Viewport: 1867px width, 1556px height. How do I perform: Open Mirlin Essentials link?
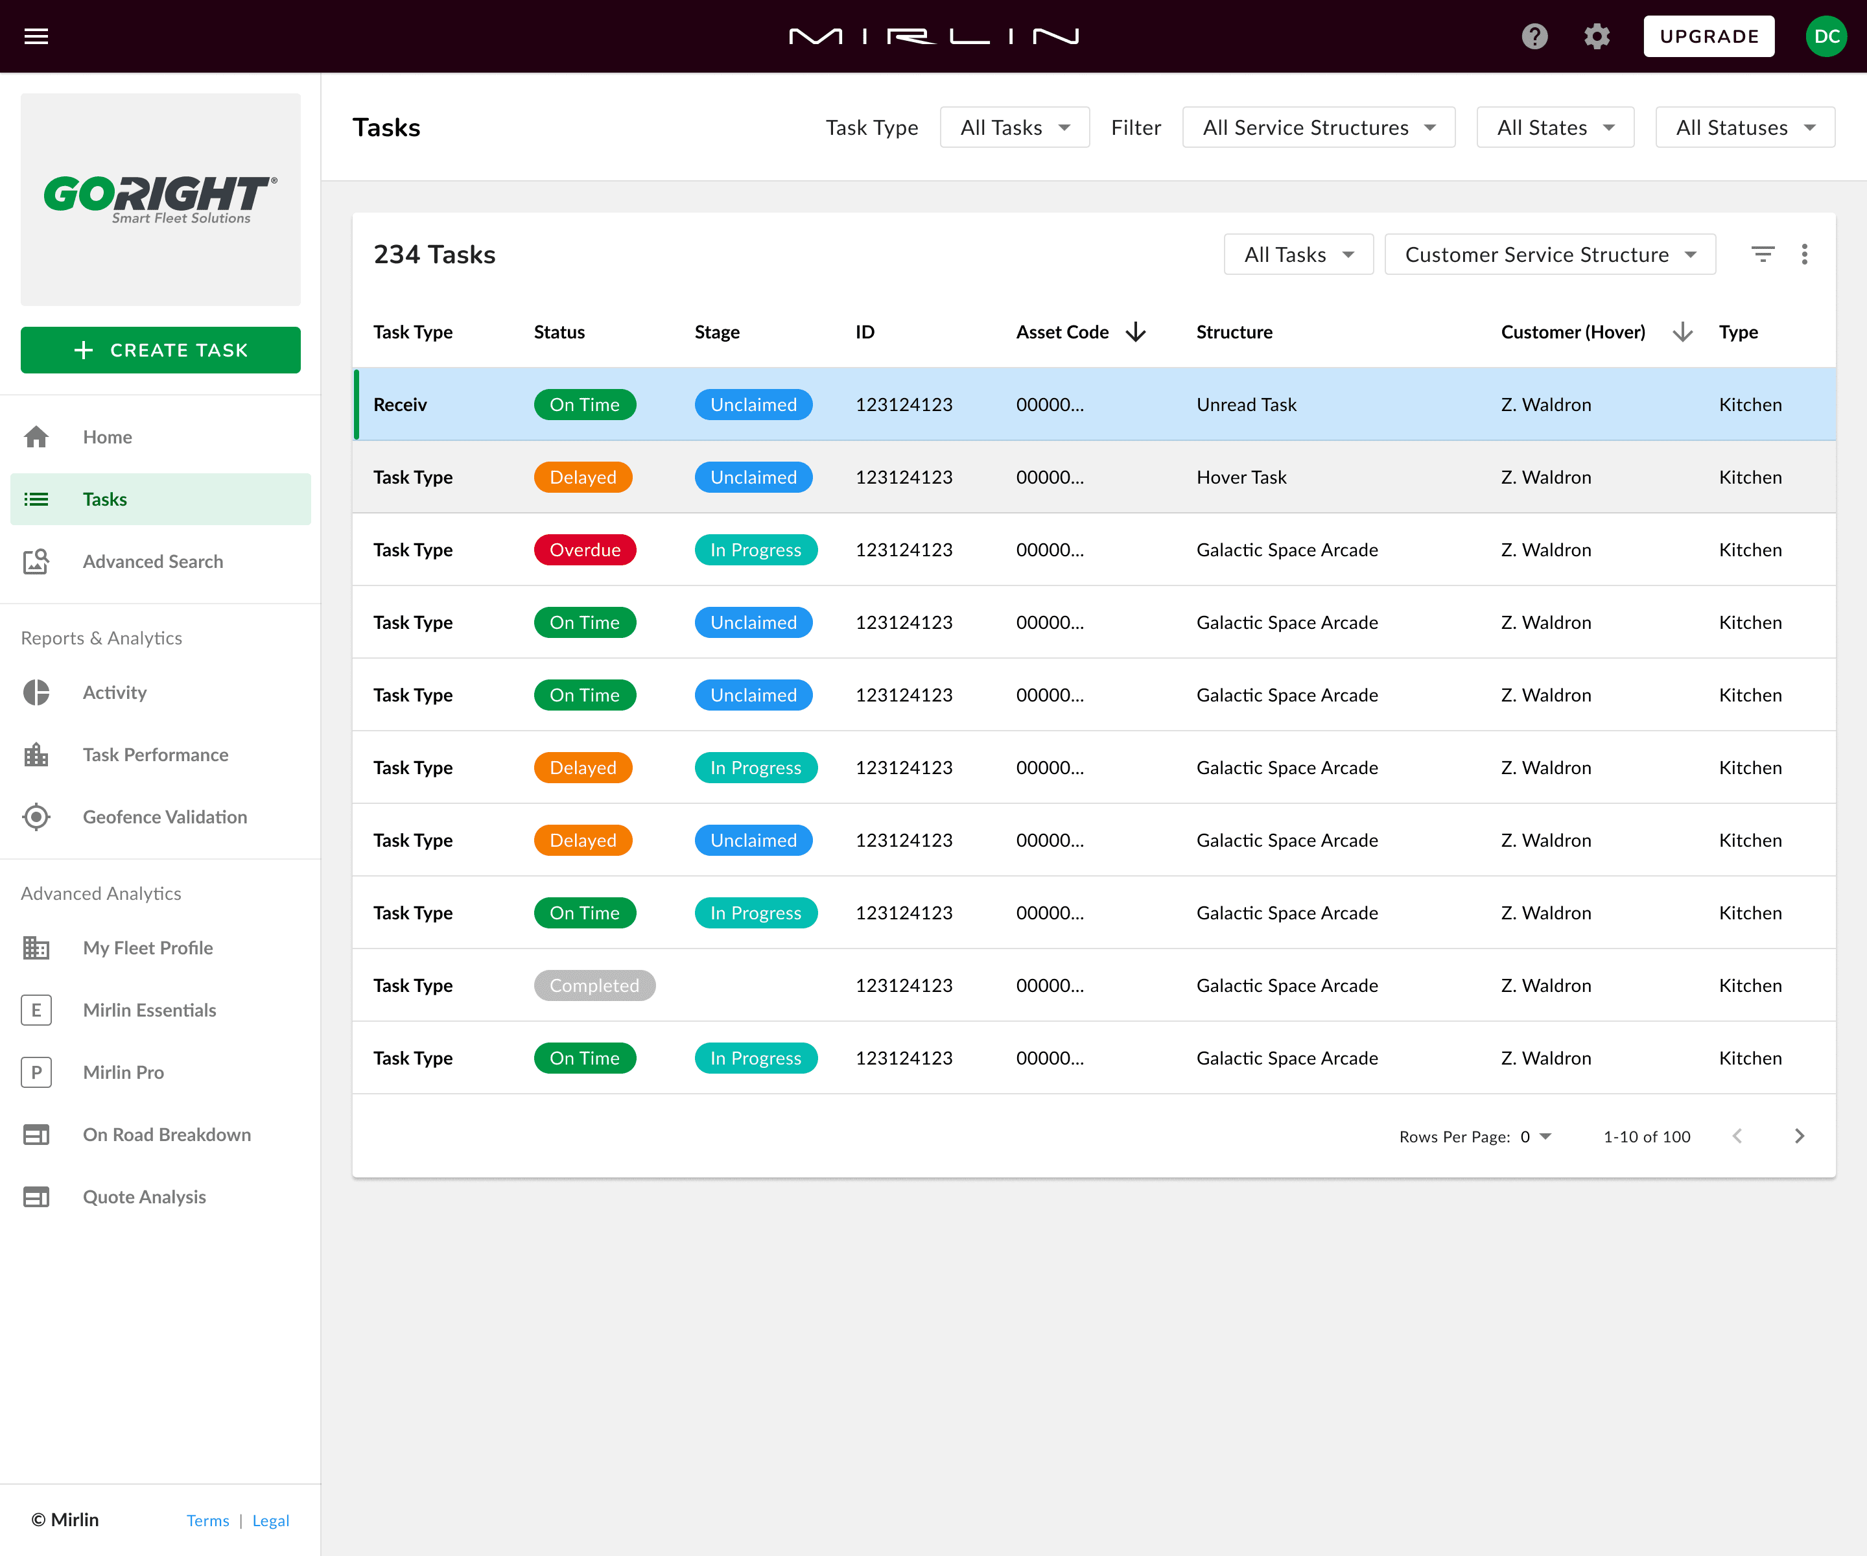click(160, 1009)
